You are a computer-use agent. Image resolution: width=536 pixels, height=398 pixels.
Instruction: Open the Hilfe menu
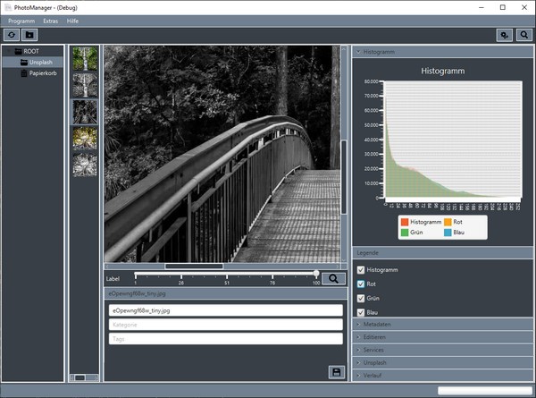point(72,21)
